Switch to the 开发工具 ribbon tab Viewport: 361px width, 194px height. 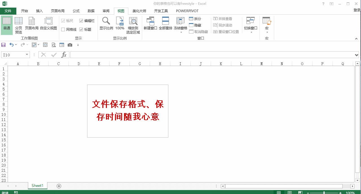pyautogui.click(x=161, y=11)
